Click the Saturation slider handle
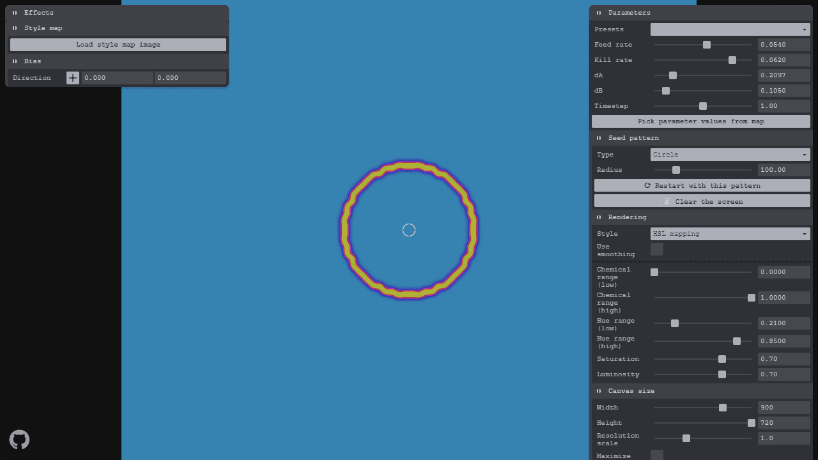The image size is (818, 460). 722,359
